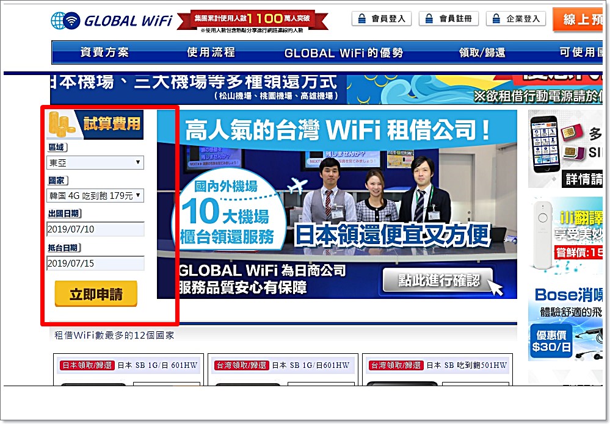This screenshot has width=610, height=424.
Task: Open the 資費方案 menu
Action: [x=104, y=52]
